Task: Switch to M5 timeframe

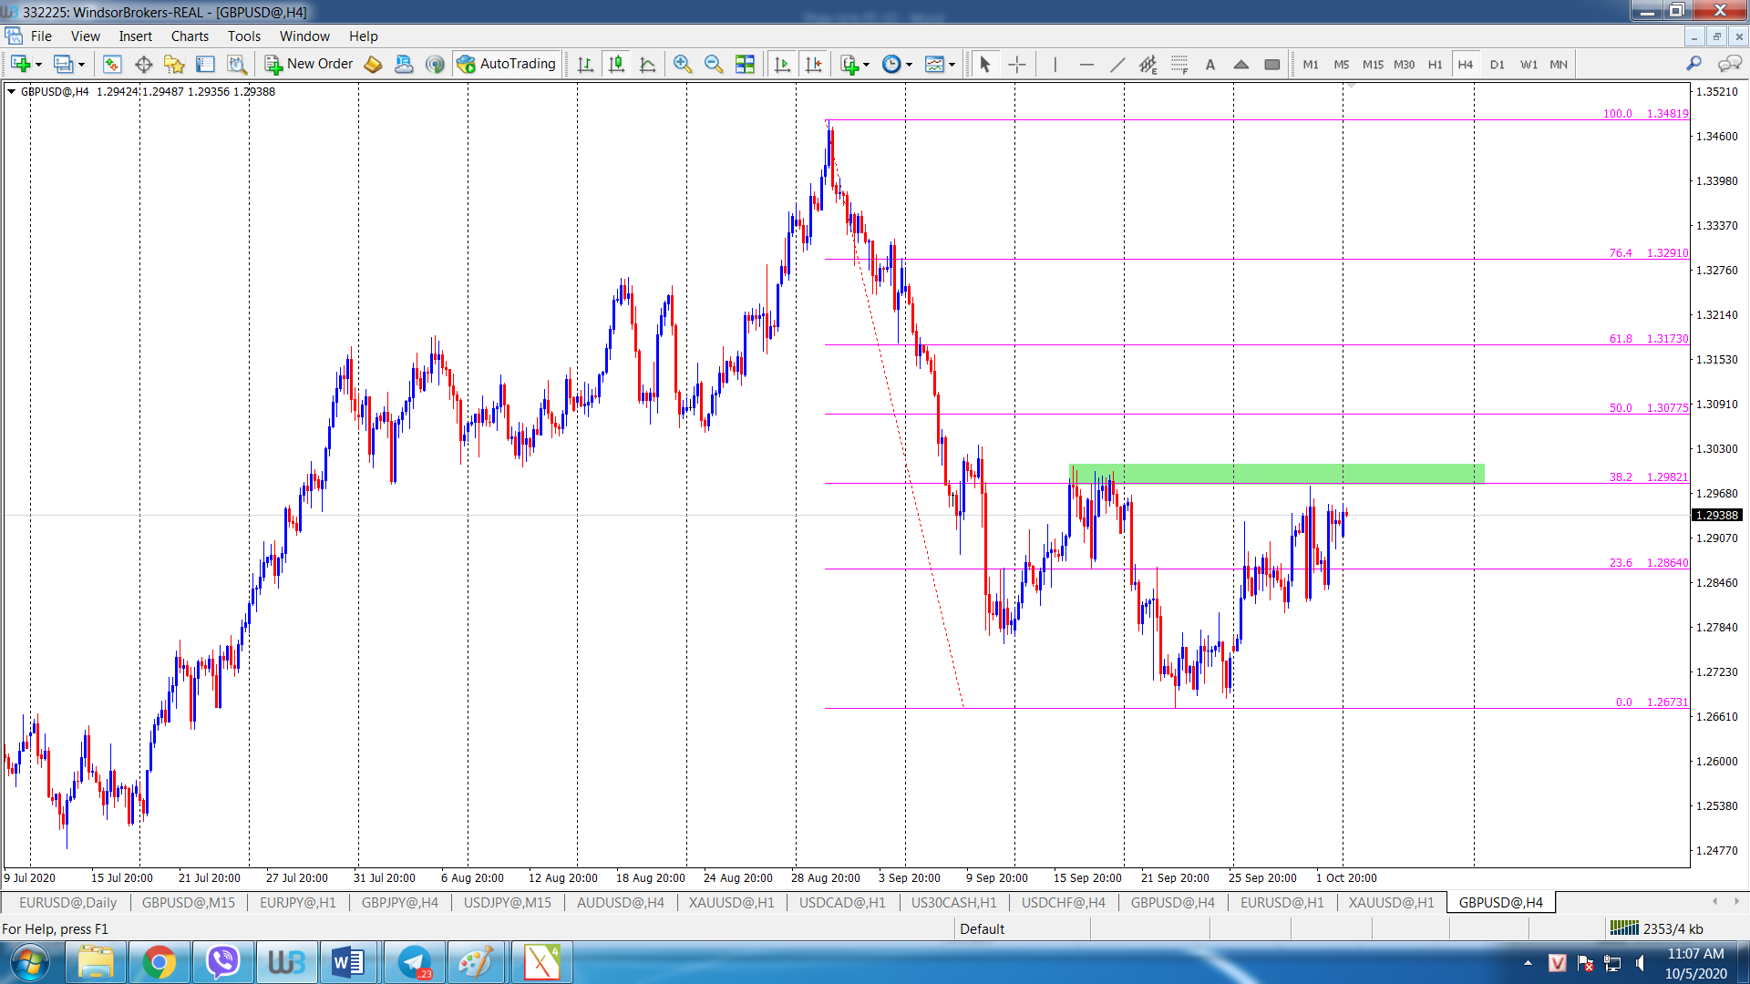Action: pos(1341,64)
